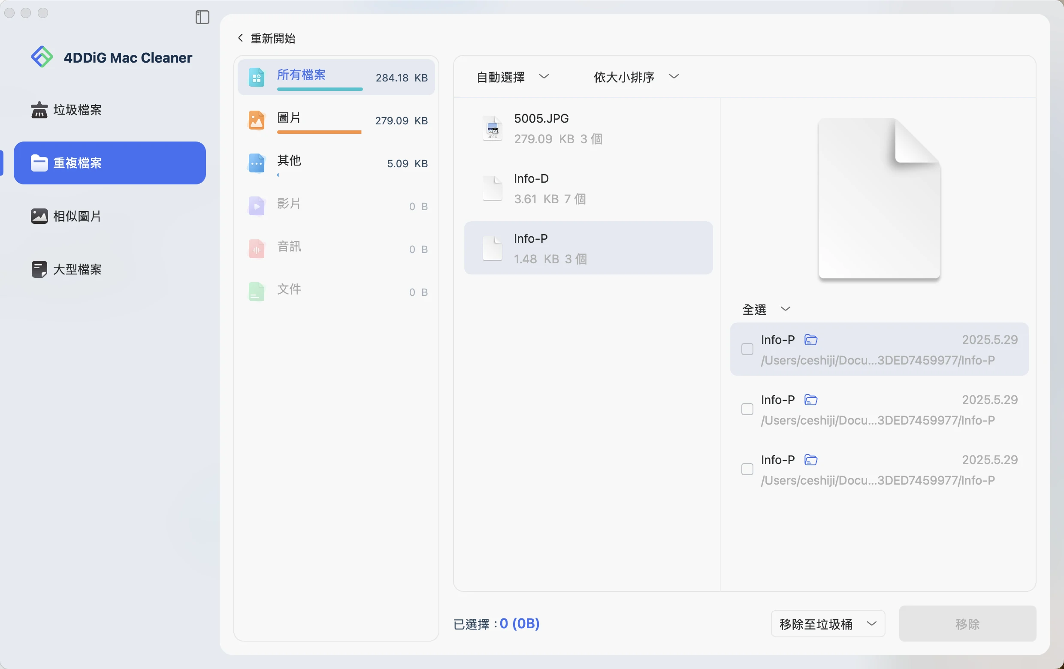Select the 音訊 category tab
The image size is (1064, 669).
tap(336, 249)
